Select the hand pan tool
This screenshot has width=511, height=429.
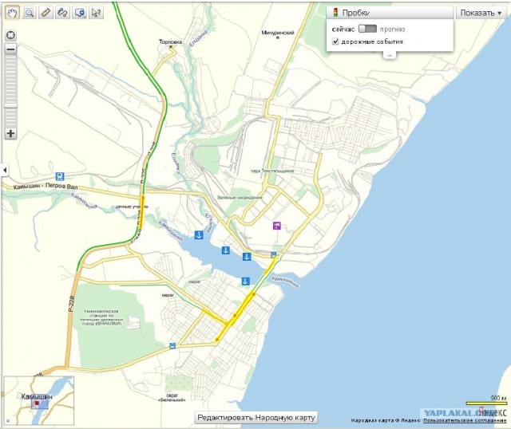(x=13, y=13)
